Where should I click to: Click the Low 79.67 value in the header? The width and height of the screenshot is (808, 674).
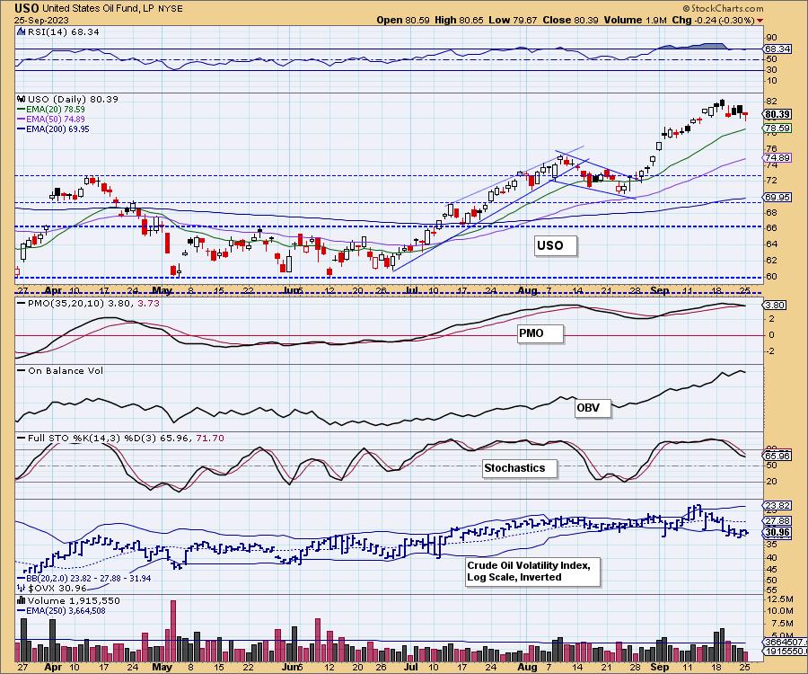pyautogui.click(x=513, y=20)
